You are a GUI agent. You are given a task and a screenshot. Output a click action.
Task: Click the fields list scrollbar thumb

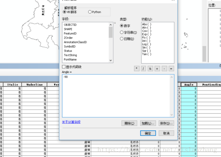(110, 32)
